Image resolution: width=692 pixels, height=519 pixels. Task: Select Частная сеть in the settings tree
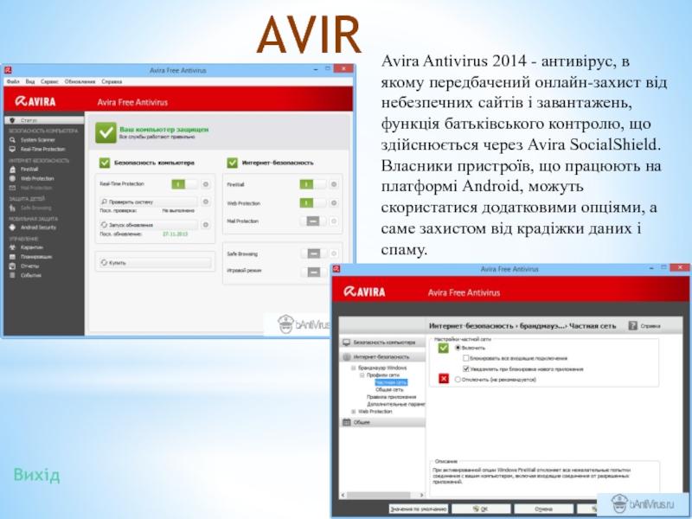391,382
